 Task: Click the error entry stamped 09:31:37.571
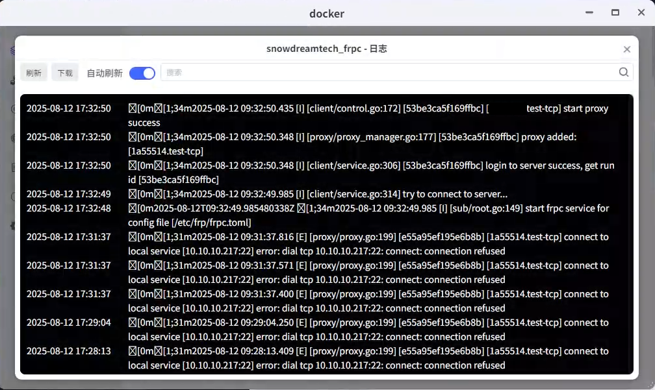tap(368, 273)
